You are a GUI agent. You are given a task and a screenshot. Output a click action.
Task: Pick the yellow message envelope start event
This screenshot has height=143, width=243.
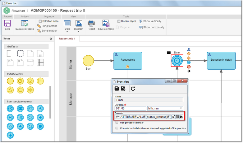pos(30,81)
